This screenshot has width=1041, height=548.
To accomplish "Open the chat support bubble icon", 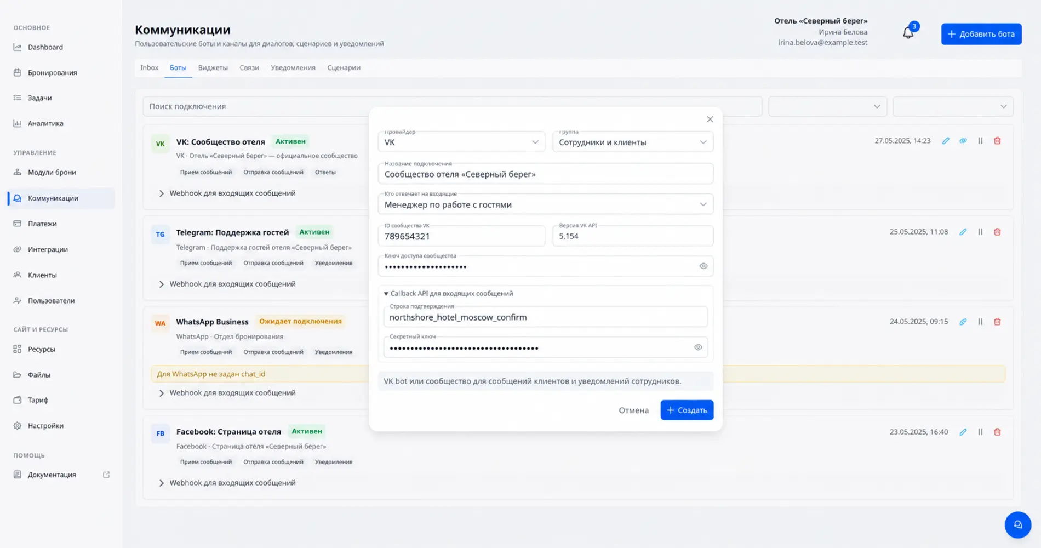I will [x=1017, y=524].
